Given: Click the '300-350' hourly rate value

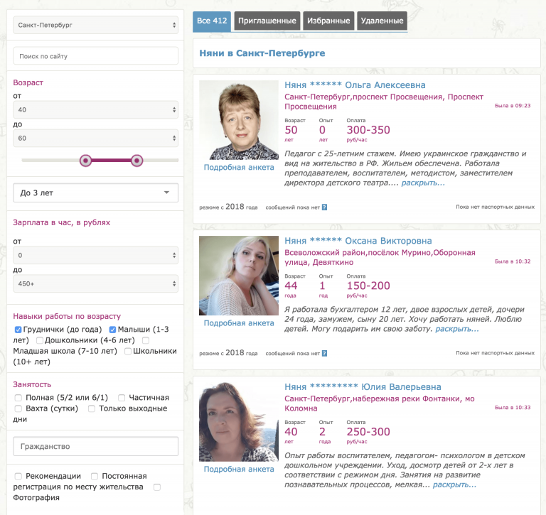Looking at the screenshot, I should tap(368, 130).
